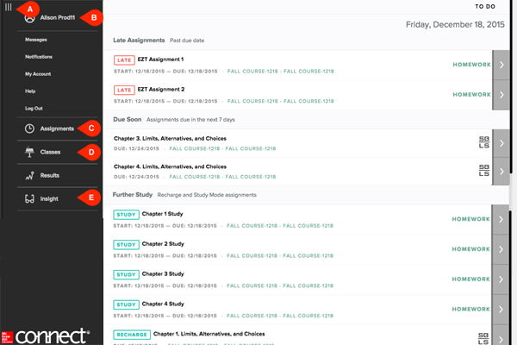Click the Results chart icon
The width and height of the screenshot is (517, 345).
point(29,176)
